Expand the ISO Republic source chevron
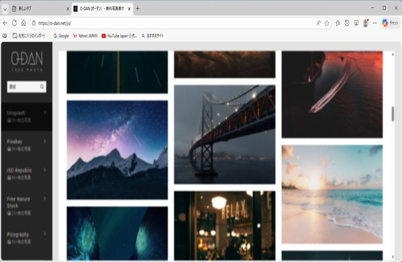The height and width of the screenshot is (262, 402). pyautogui.click(x=45, y=170)
